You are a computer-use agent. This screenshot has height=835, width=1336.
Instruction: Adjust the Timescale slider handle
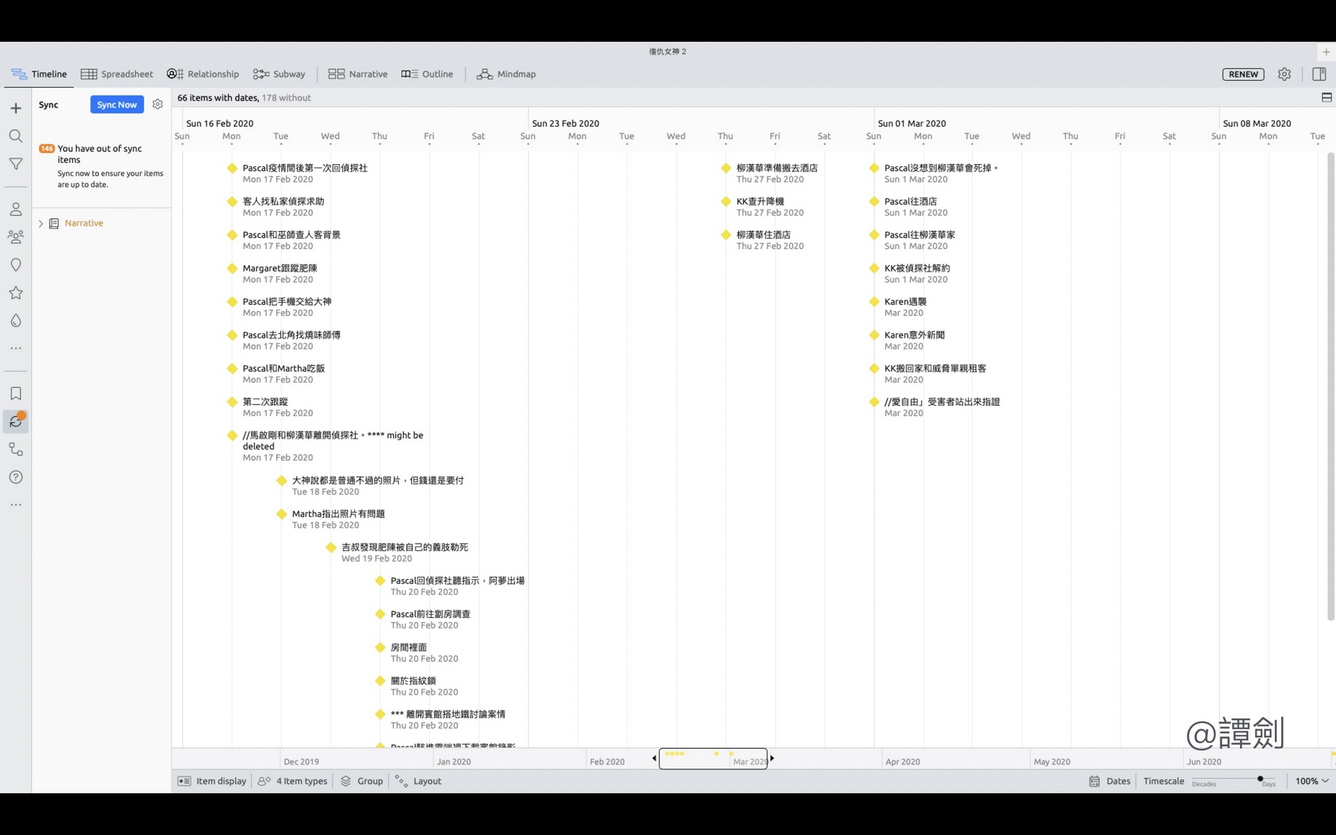1260,779
